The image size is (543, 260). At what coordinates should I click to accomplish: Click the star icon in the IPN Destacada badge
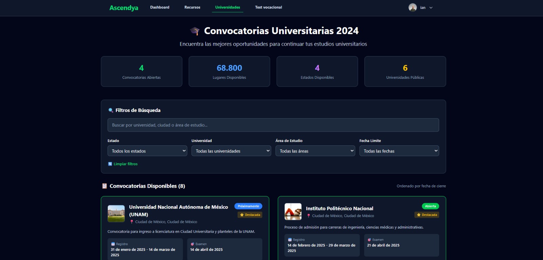tap(419, 215)
